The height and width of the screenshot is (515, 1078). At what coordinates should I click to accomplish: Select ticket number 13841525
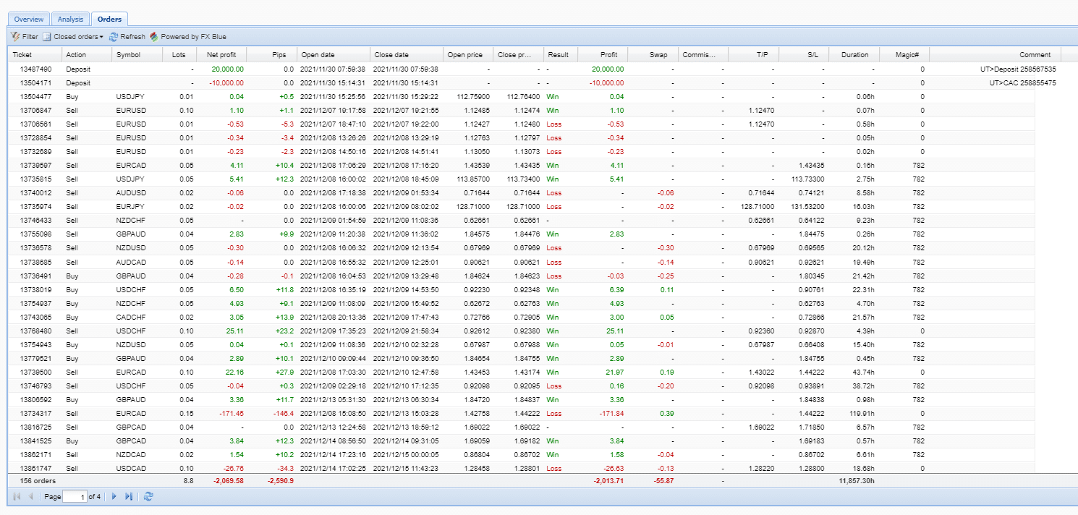[x=35, y=440]
